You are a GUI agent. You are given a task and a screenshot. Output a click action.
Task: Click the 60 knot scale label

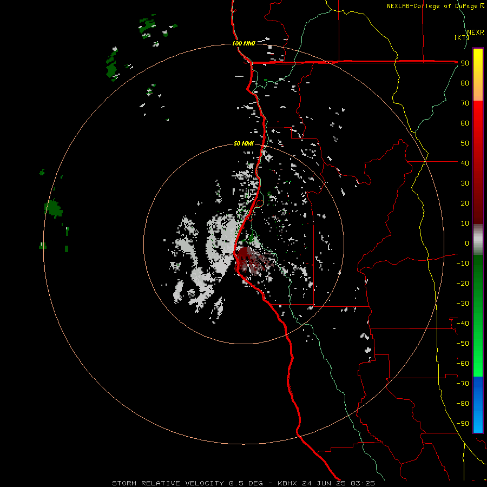pos(465,123)
